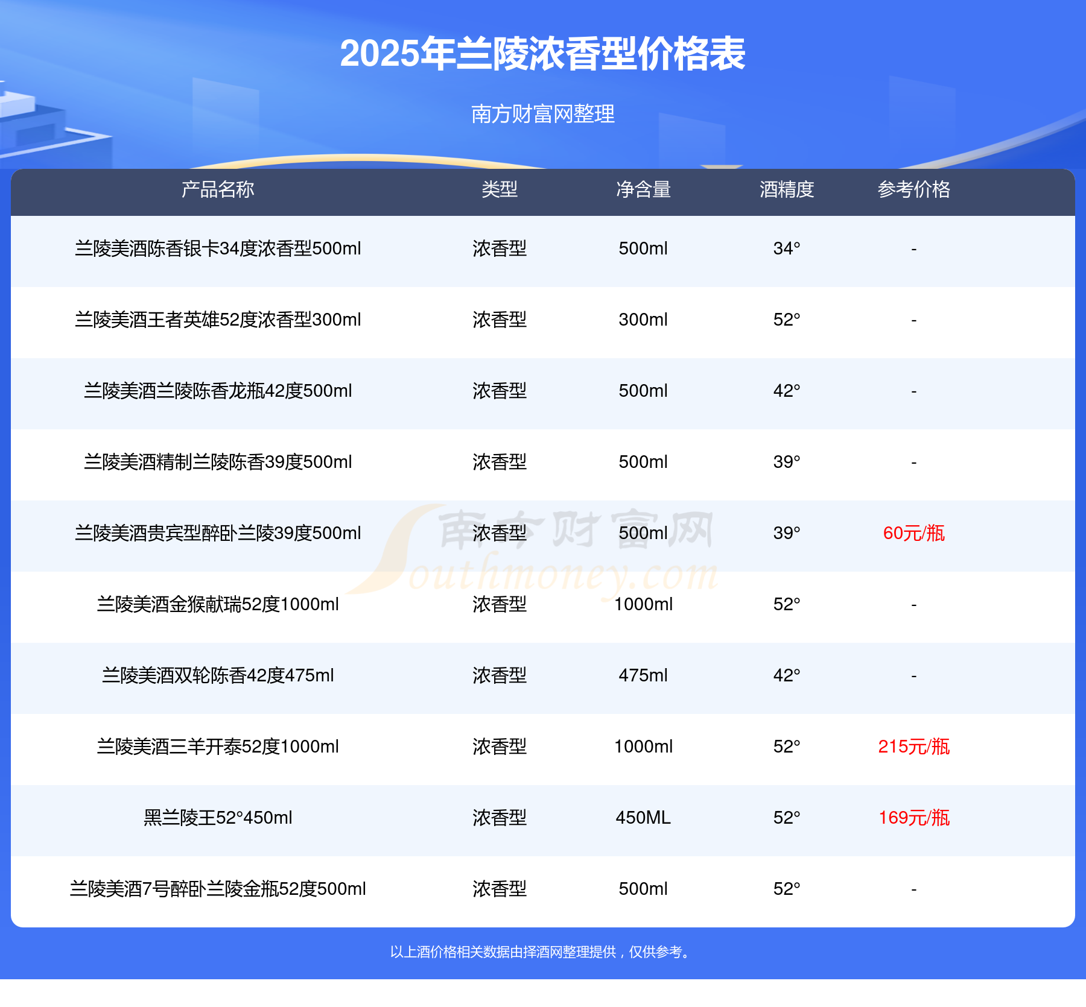Click the 类型 column header
This screenshot has height=1007, width=1086.
pyautogui.click(x=500, y=189)
